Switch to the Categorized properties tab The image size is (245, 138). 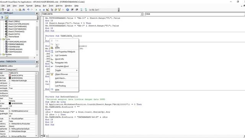11,70
